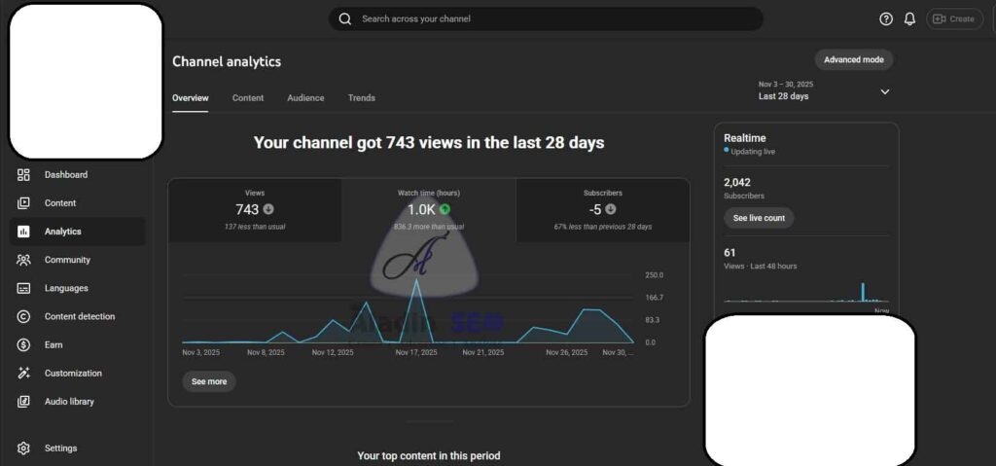Select the Analytics bar chart icon

pyautogui.click(x=23, y=232)
